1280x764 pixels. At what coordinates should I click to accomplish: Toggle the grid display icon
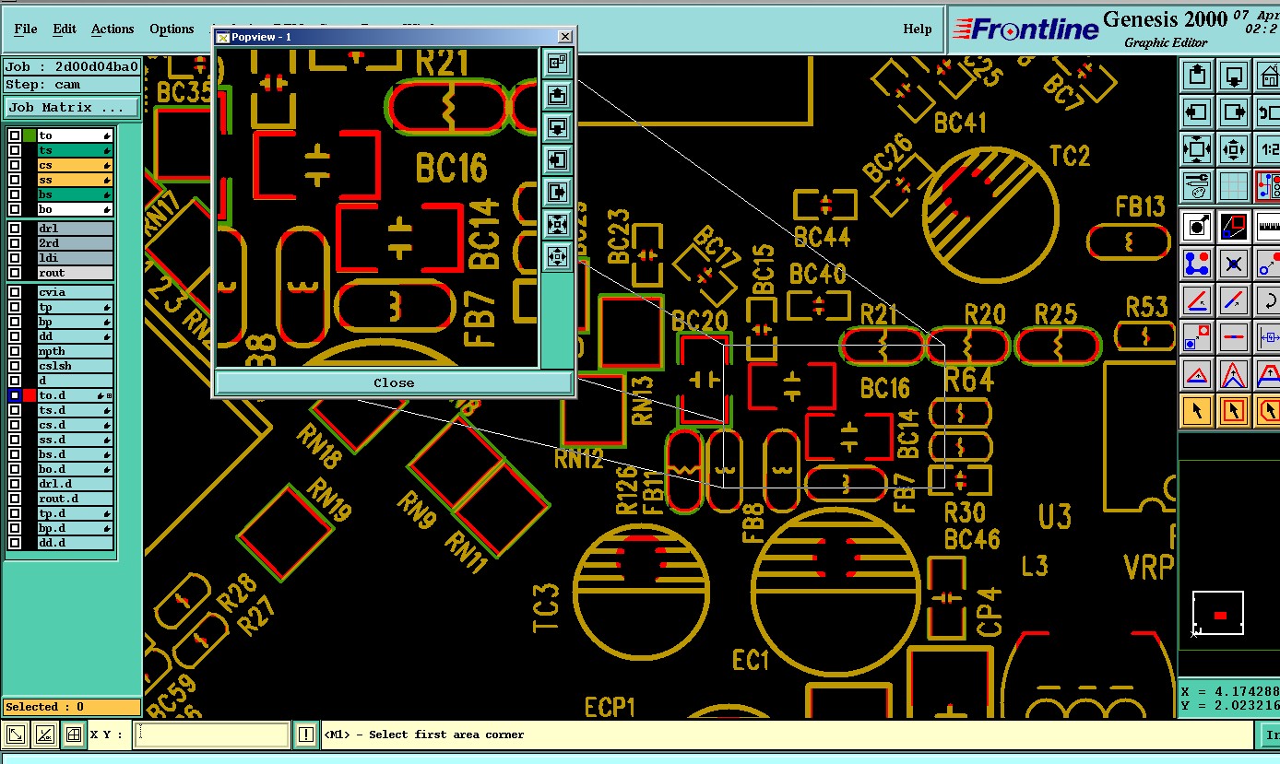(x=1234, y=185)
